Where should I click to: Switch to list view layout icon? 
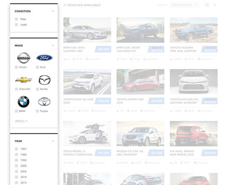(x=215, y=5)
